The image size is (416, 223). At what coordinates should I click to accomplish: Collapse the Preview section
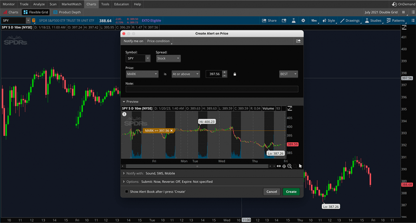tap(124, 101)
